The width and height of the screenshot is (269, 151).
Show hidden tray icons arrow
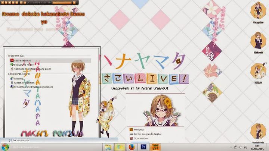(x=231, y=147)
